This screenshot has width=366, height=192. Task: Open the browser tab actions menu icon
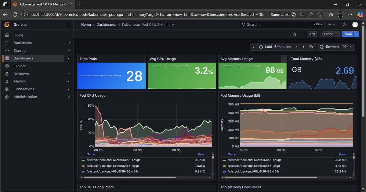point(5,4)
